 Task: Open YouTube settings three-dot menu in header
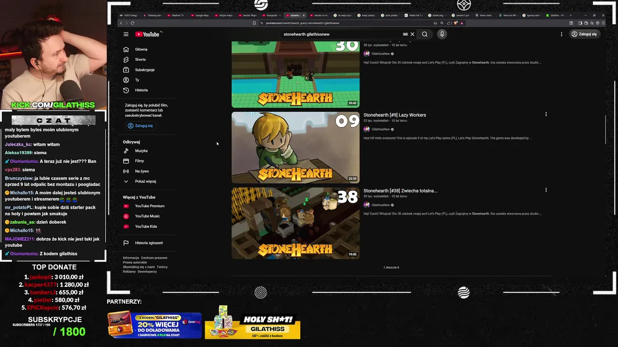[x=562, y=34]
